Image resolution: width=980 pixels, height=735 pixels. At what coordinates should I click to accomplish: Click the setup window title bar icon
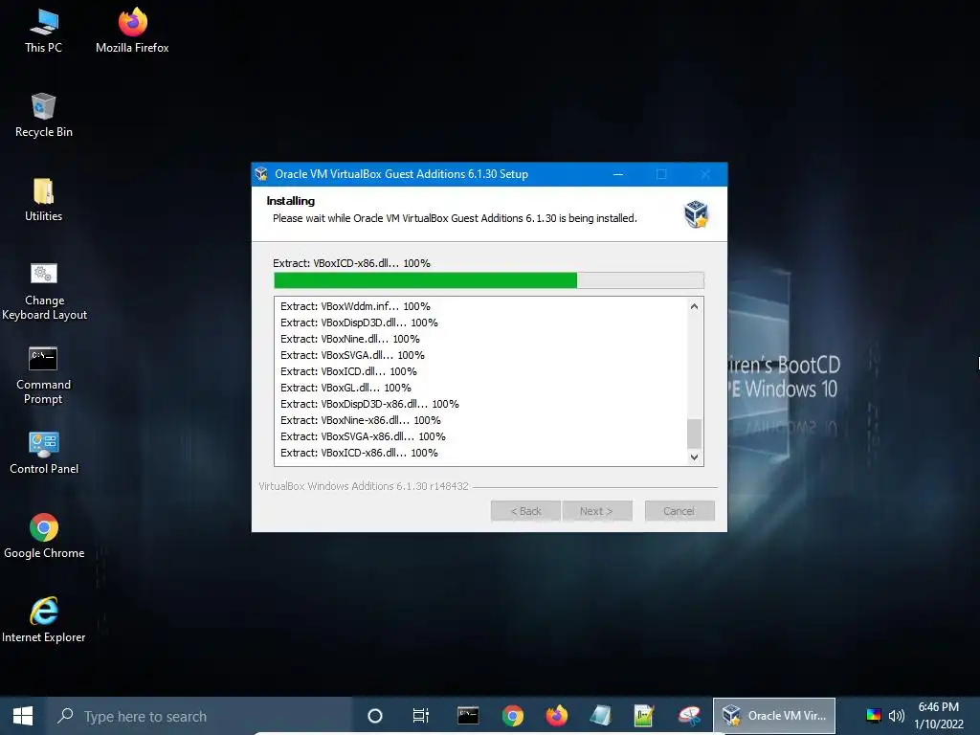pyautogui.click(x=262, y=174)
